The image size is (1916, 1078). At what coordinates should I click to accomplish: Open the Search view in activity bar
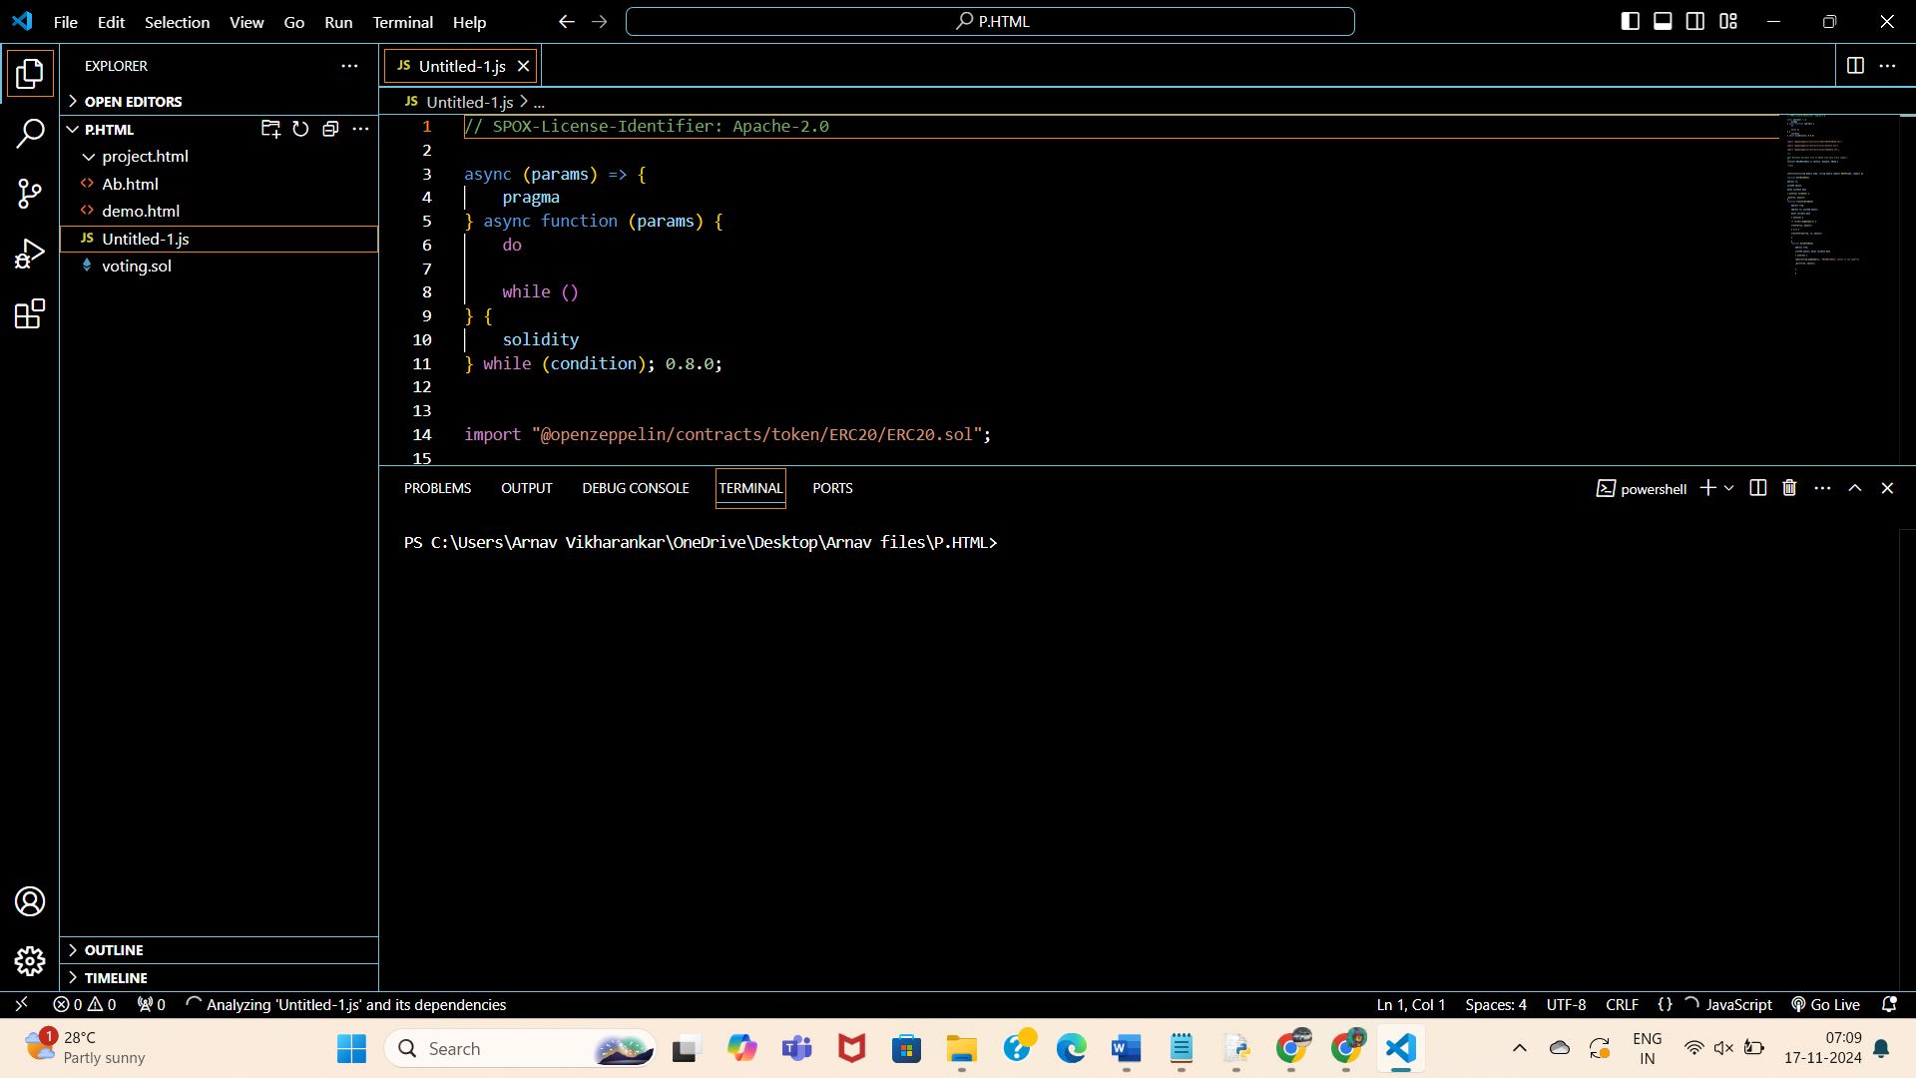click(x=30, y=133)
